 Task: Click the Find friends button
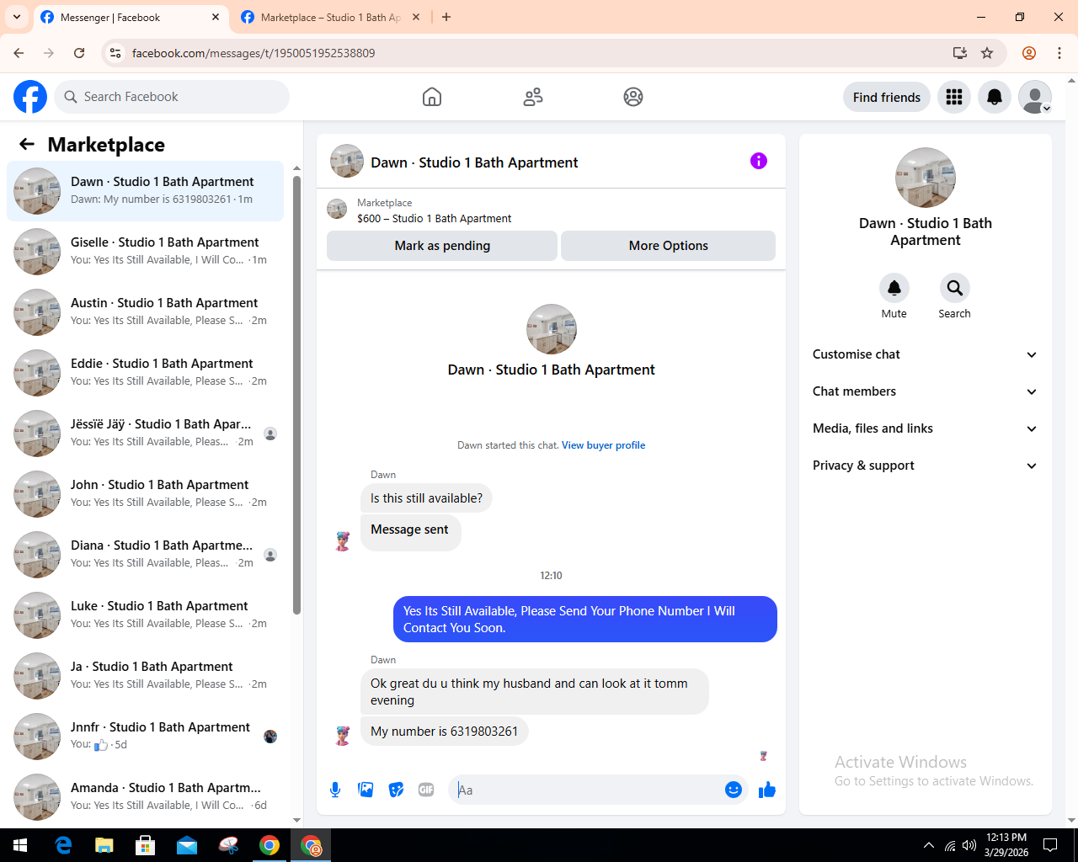pyautogui.click(x=887, y=97)
